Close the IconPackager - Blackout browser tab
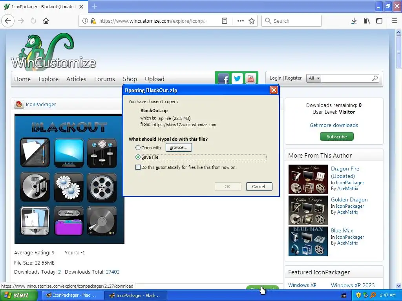The image size is (402, 301). (x=81, y=7)
